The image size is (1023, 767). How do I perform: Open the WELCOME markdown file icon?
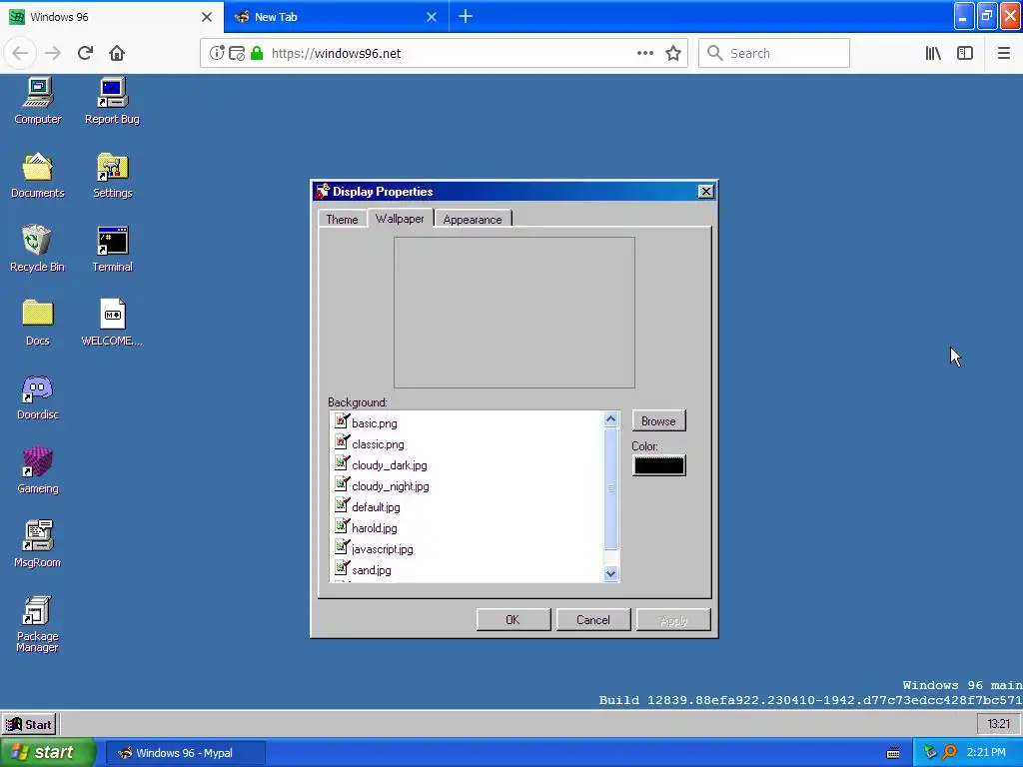click(x=112, y=323)
